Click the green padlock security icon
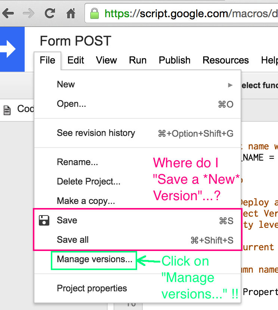 [95, 13]
